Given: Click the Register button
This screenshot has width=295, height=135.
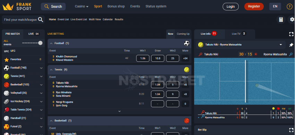Looking at the screenshot, I should 254,7.
